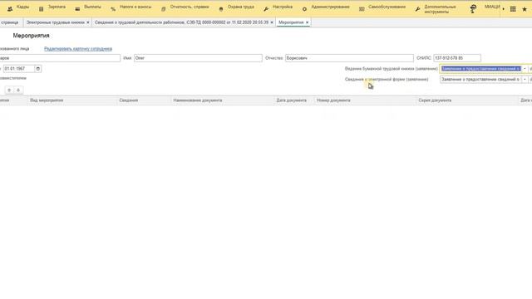Click the Охрана труда helmet icon

(221, 9)
